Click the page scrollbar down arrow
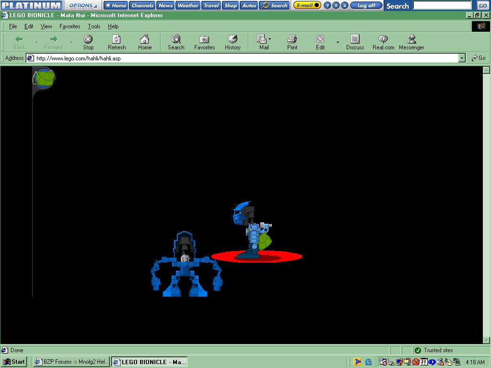This screenshot has height=368, width=491. 486,340
